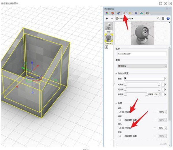This screenshot has width=173, height=150.
Task: Click the material breadcrumb icon beside Concrete rusty
Action: [116, 18]
